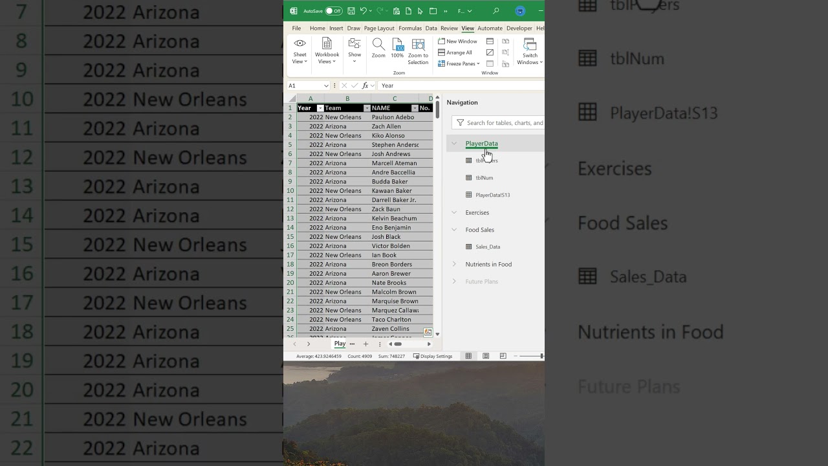Switch to the Developer ribbon tab
828x466 pixels.
tap(519, 28)
